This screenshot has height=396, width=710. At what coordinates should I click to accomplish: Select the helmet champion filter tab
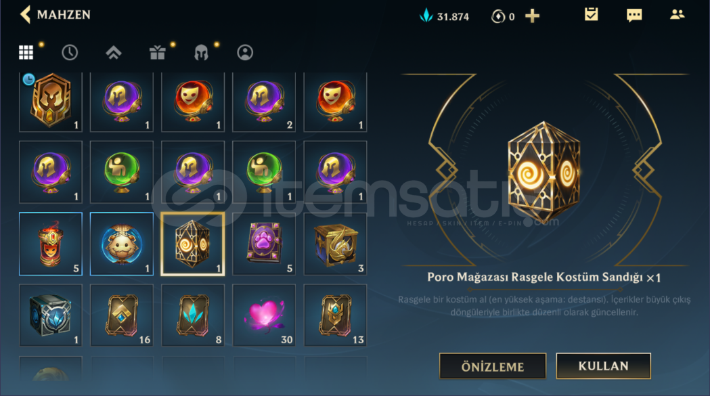[201, 53]
